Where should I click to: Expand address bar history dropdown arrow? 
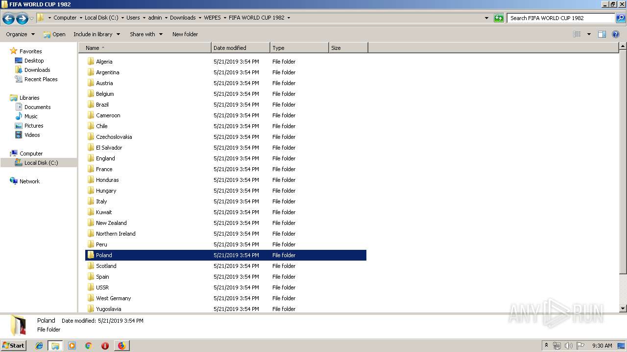point(486,18)
